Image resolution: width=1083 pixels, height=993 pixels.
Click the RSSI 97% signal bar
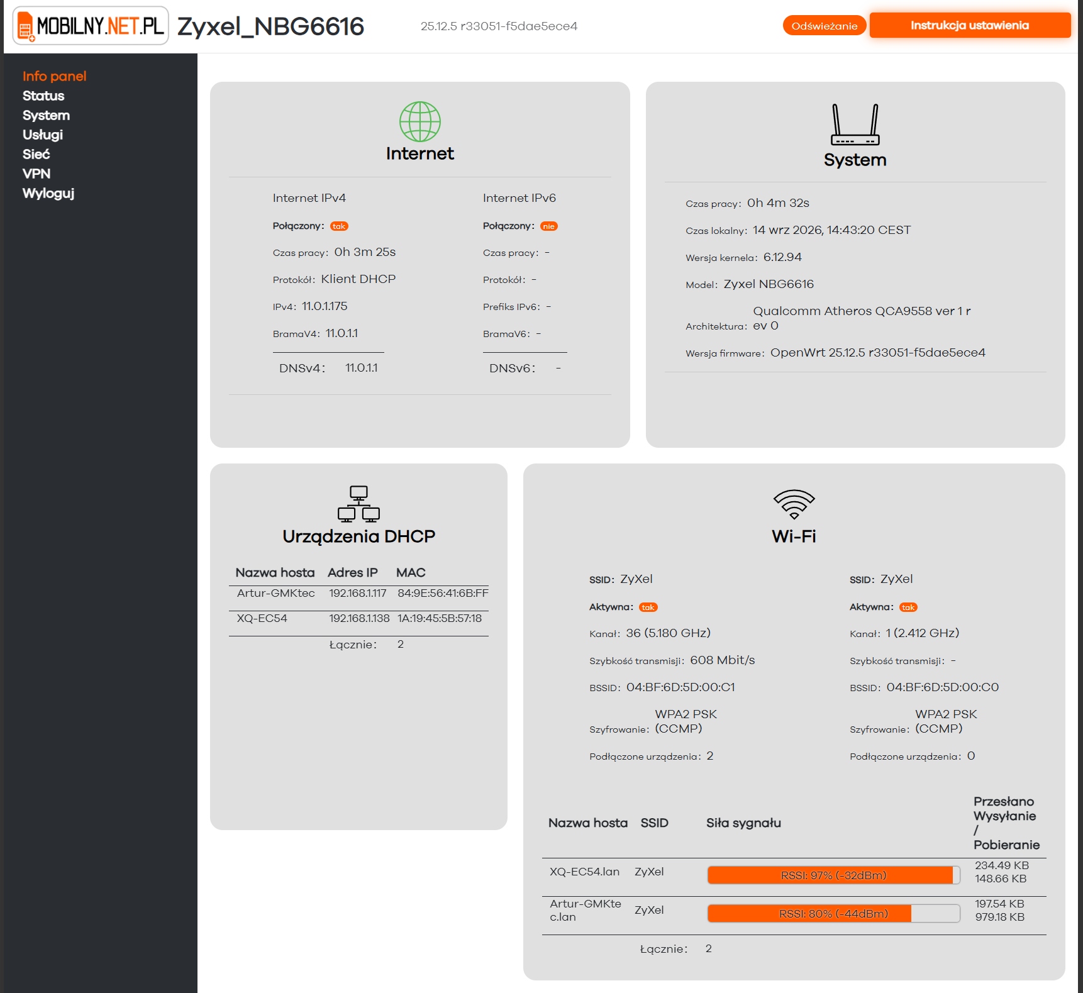(833, 875)
